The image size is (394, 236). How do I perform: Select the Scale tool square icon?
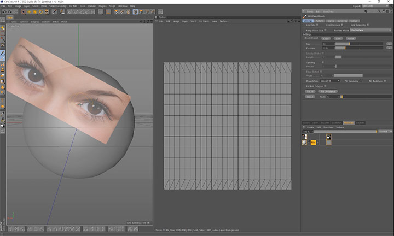point(35,12)
